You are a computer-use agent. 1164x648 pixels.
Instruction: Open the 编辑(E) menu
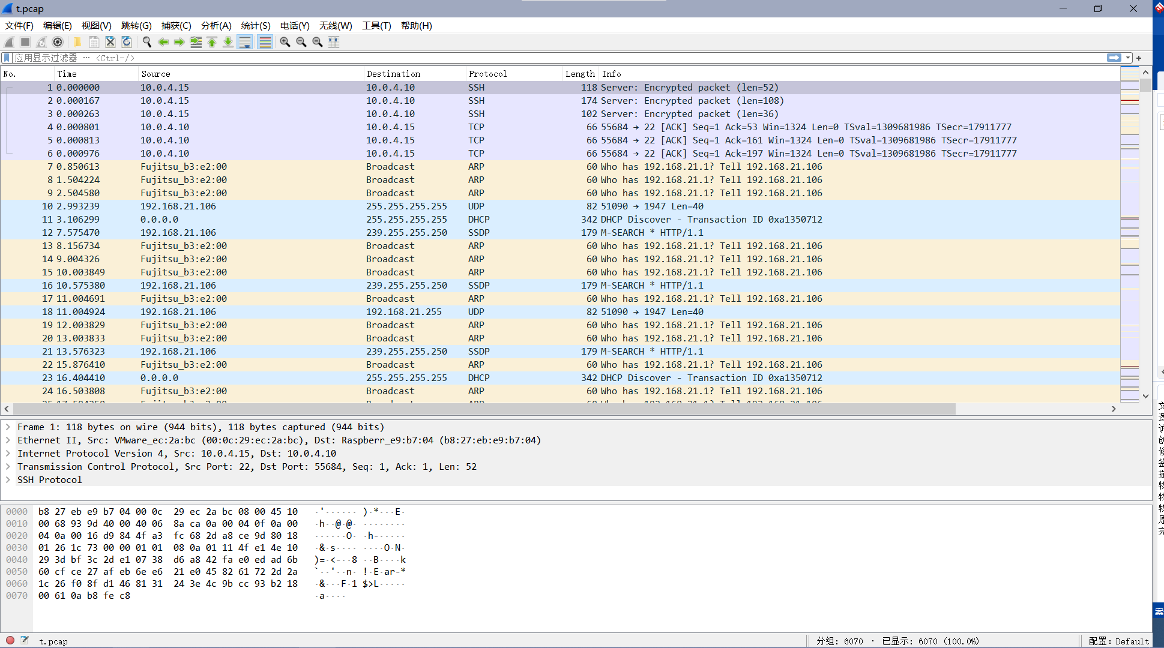tap(58, 25)
